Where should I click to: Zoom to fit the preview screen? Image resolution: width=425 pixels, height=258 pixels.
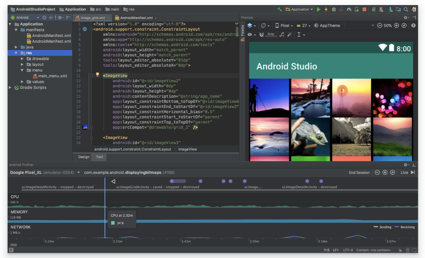[x=404, y=26]
